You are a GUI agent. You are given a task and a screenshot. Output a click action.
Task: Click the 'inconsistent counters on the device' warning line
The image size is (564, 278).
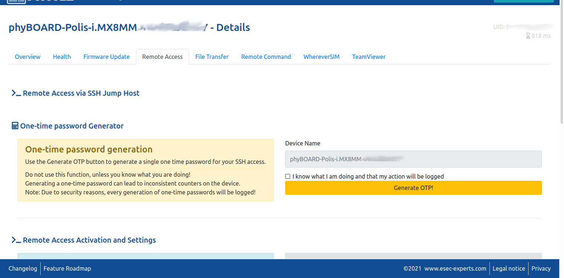[x=133, y=183]
